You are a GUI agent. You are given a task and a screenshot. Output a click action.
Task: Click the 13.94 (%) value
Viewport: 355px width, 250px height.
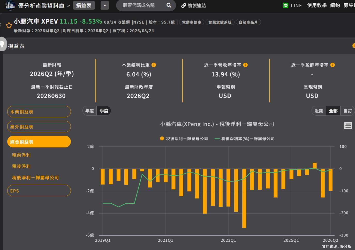pyautogui.click(x=226, y=74)
